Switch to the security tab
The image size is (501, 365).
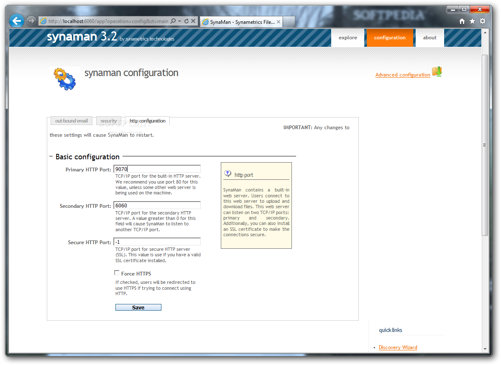point(109,121)
